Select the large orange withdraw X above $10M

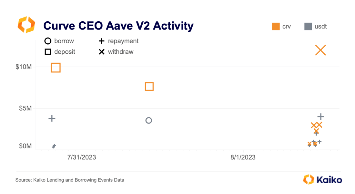tap(320, 50)
